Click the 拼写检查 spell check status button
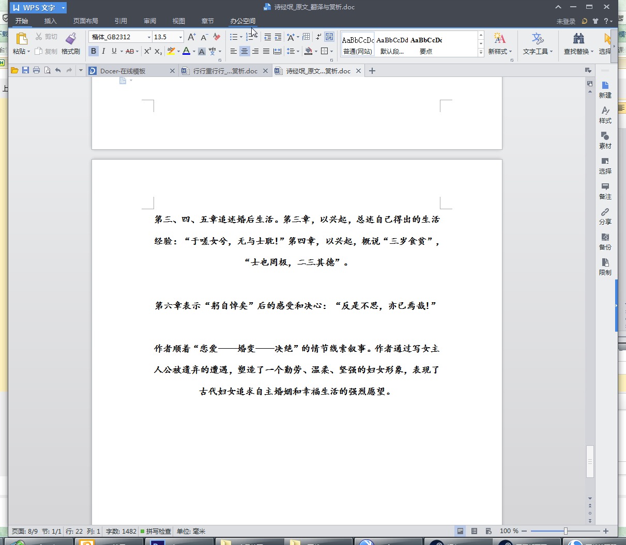The width and height of the screenshot is (626, 545). [156, 531]
